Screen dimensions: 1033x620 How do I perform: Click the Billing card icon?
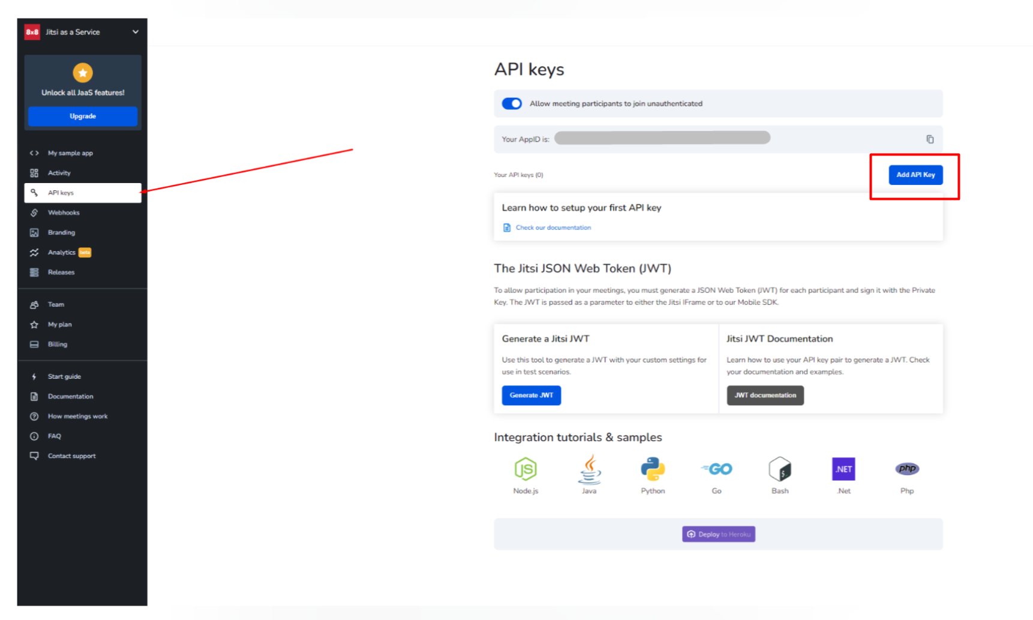tap(34, 345)
